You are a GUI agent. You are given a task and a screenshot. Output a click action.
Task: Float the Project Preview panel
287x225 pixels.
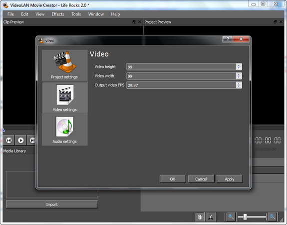[275, 22]
